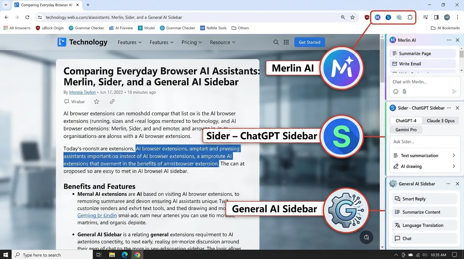Open the All browsers apps bookmark
Viewport: 464px width, 259px height.
click(x=17, y=28)
